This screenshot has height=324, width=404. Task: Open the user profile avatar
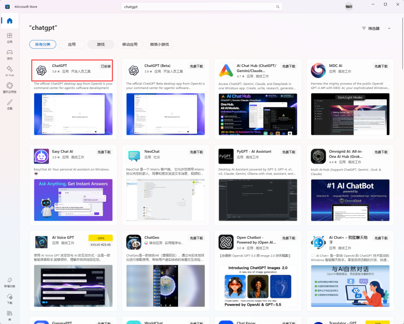point(349,7)
